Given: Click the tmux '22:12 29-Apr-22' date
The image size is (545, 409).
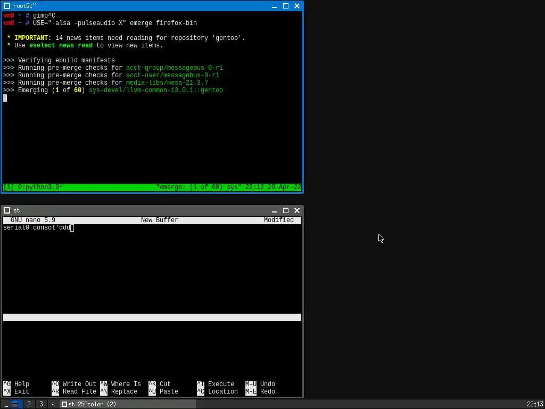Looking at the screenshot, I should pos(273,187).
